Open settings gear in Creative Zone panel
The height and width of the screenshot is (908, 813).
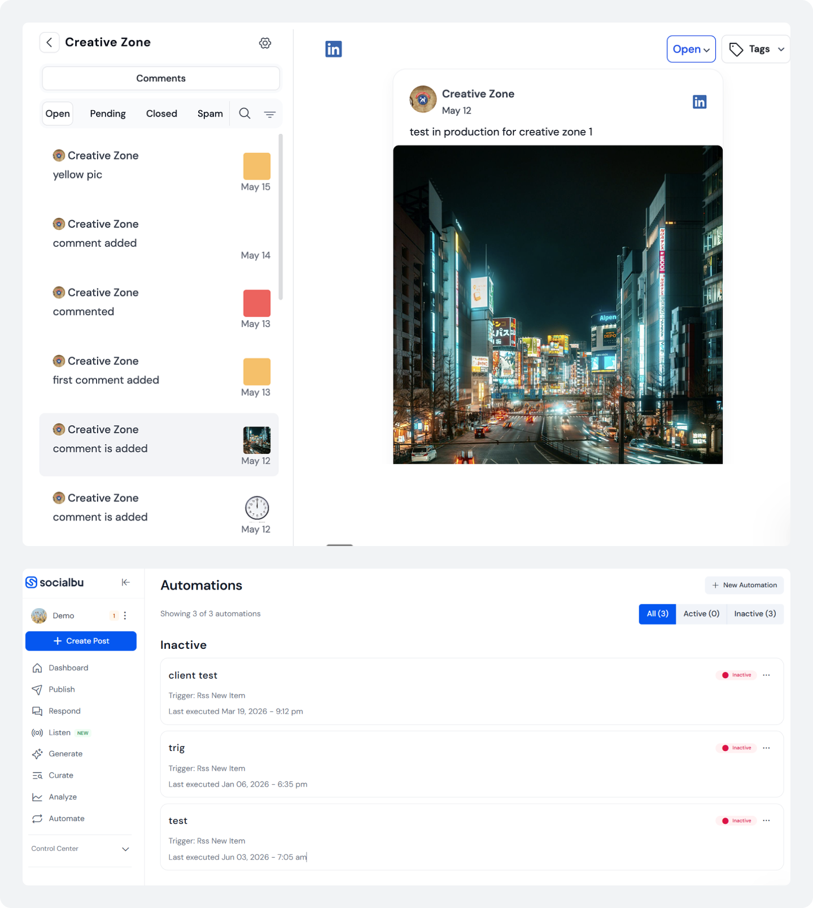tap(265, 43)
